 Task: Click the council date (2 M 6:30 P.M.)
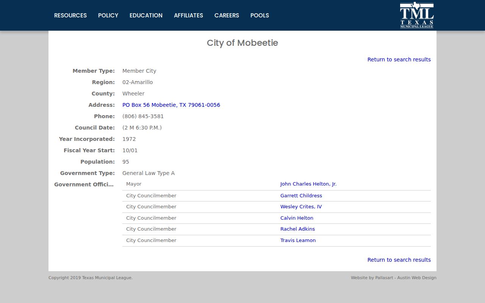click(142, 128)
